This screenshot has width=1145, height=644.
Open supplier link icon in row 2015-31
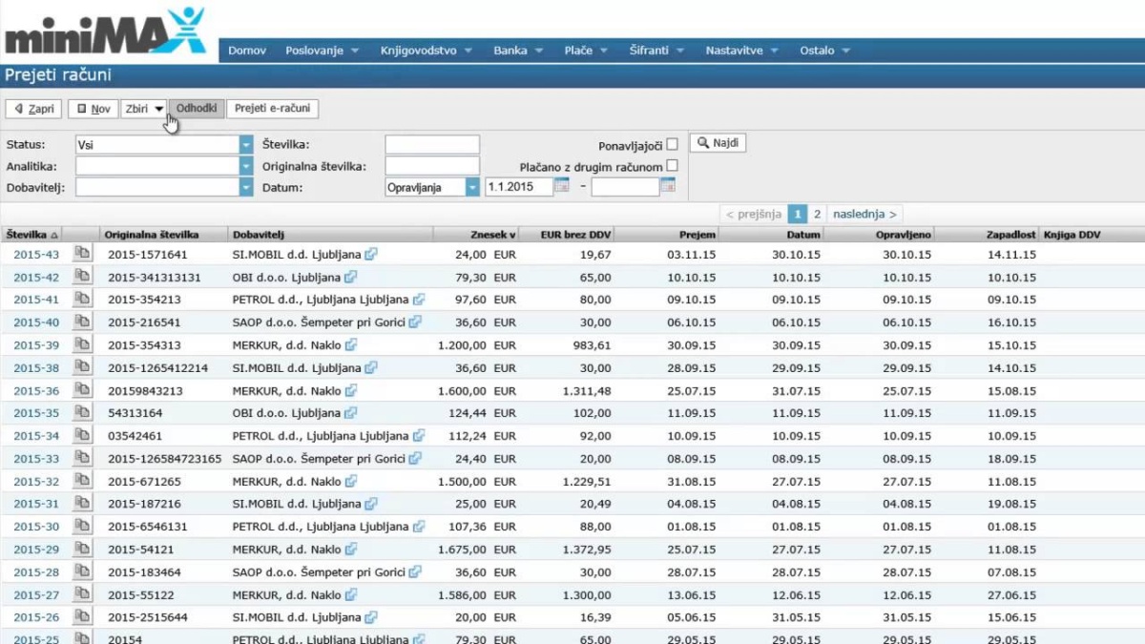click(371, 504)
